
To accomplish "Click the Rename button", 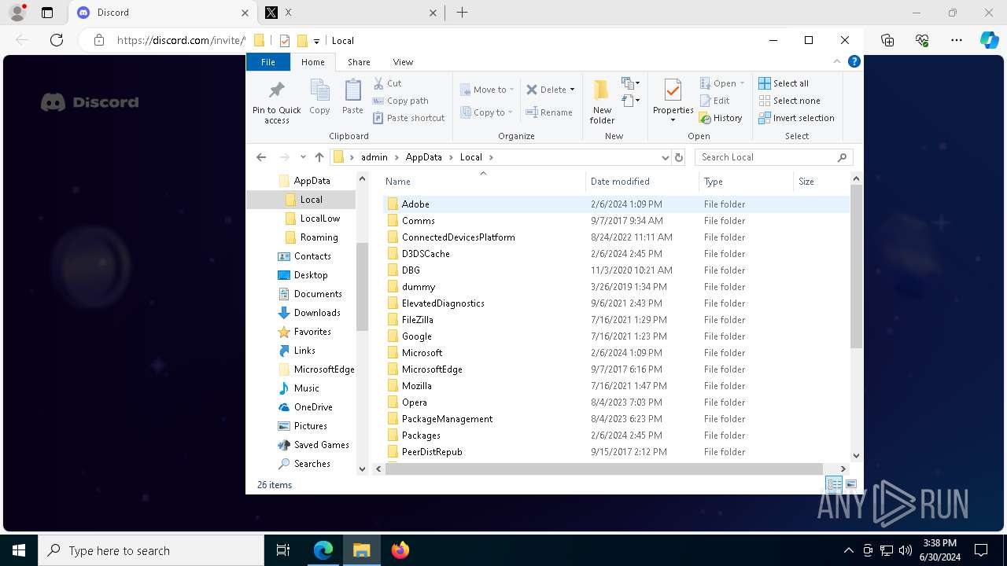I will coord(549,112).
